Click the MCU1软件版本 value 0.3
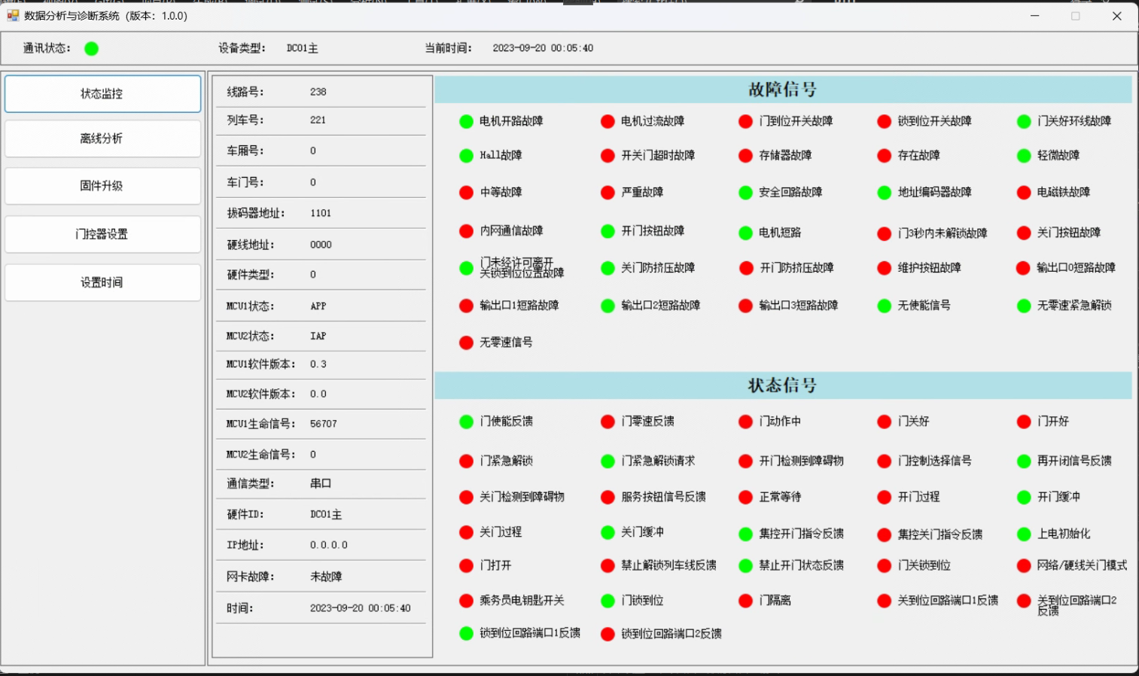This screenshot has width=1139, height=676. click(x=318, y=364)
